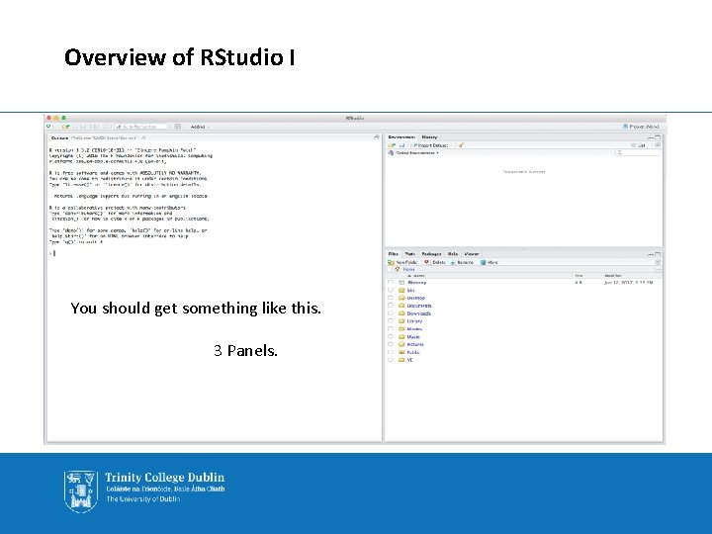Click the Public folder icon

coord(401,352)
